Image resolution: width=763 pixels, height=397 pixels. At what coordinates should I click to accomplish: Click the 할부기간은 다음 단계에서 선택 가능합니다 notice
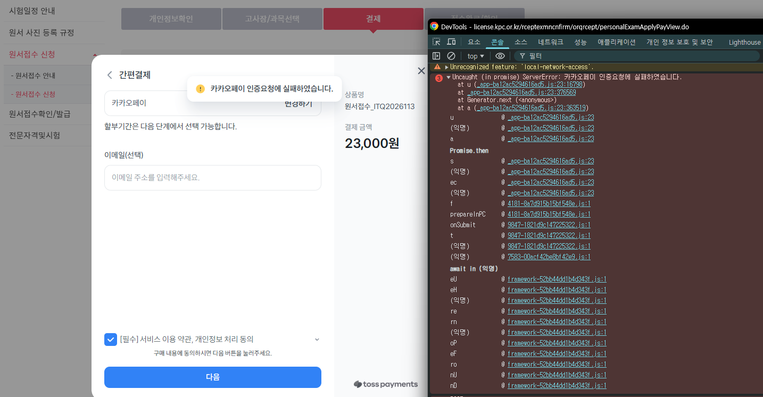click(171, 126)
